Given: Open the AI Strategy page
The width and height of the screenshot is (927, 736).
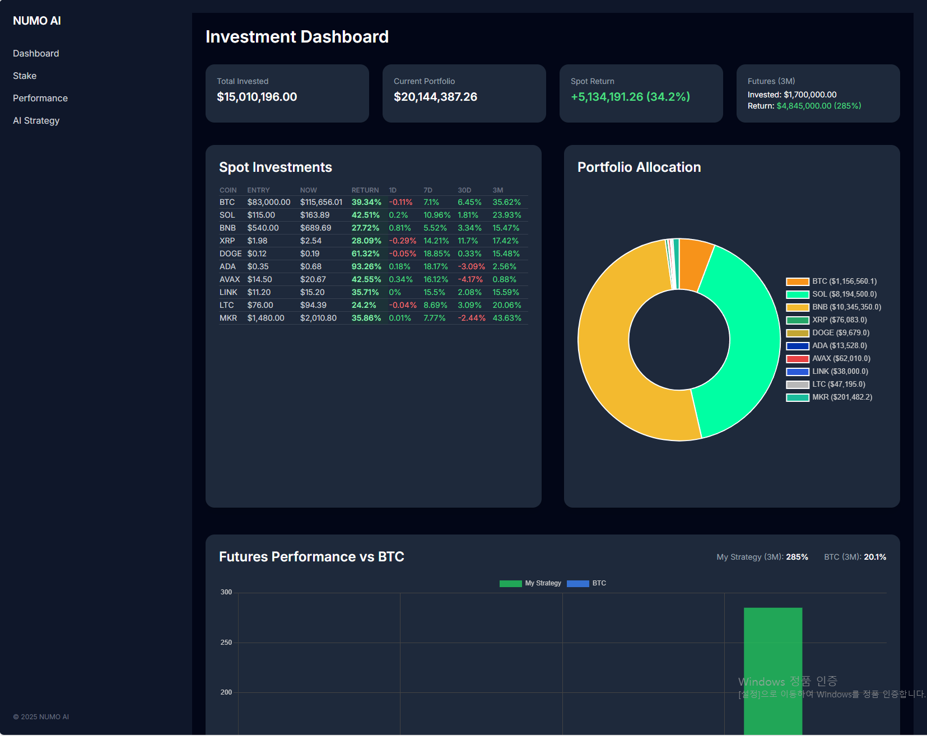Looking at the screenshot, I should (x=36, y=120).
